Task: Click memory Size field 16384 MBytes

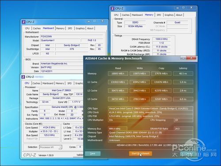Action: click(135, 26)
